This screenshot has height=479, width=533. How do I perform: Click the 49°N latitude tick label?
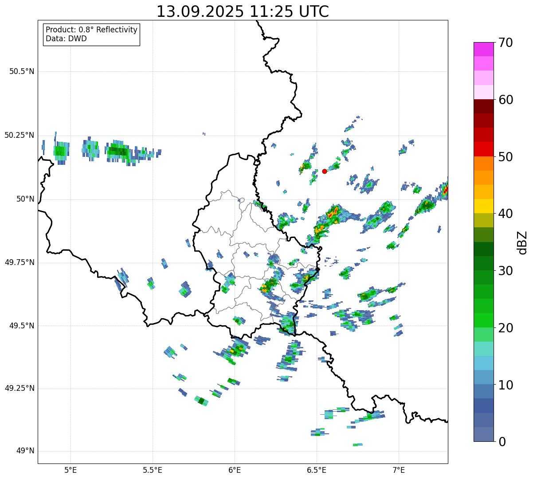coord(25,451)
